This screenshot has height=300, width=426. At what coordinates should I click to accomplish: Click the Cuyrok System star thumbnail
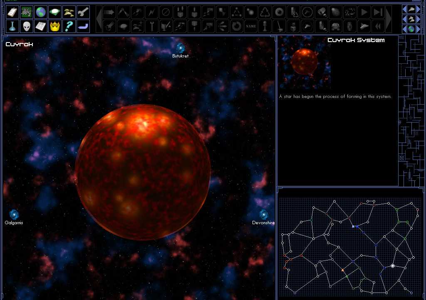tap(305, 62)
